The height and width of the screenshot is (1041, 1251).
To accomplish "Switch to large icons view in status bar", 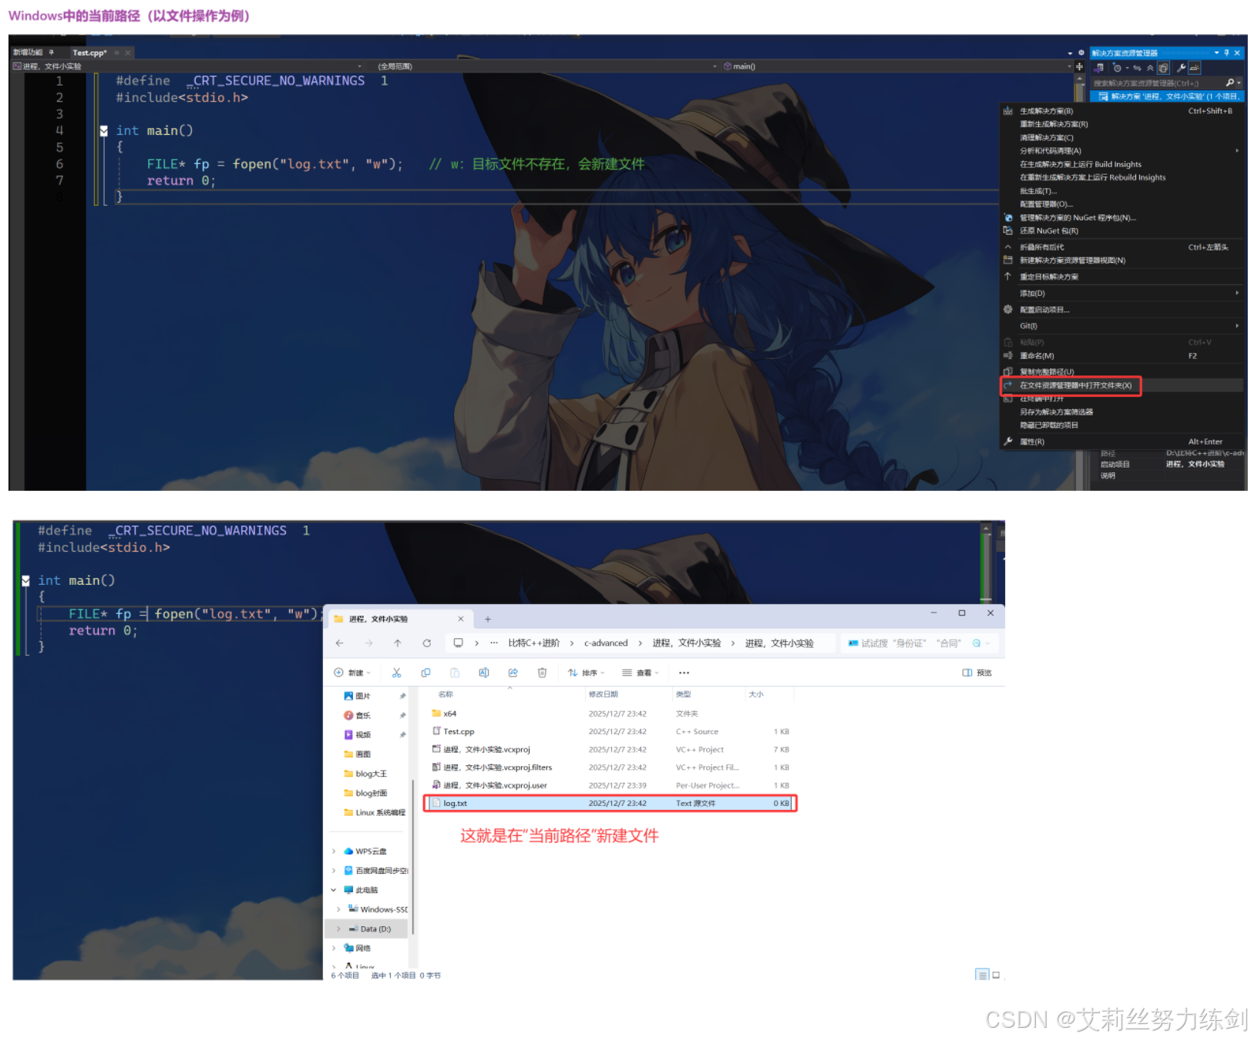I will (x=996, y=975).
